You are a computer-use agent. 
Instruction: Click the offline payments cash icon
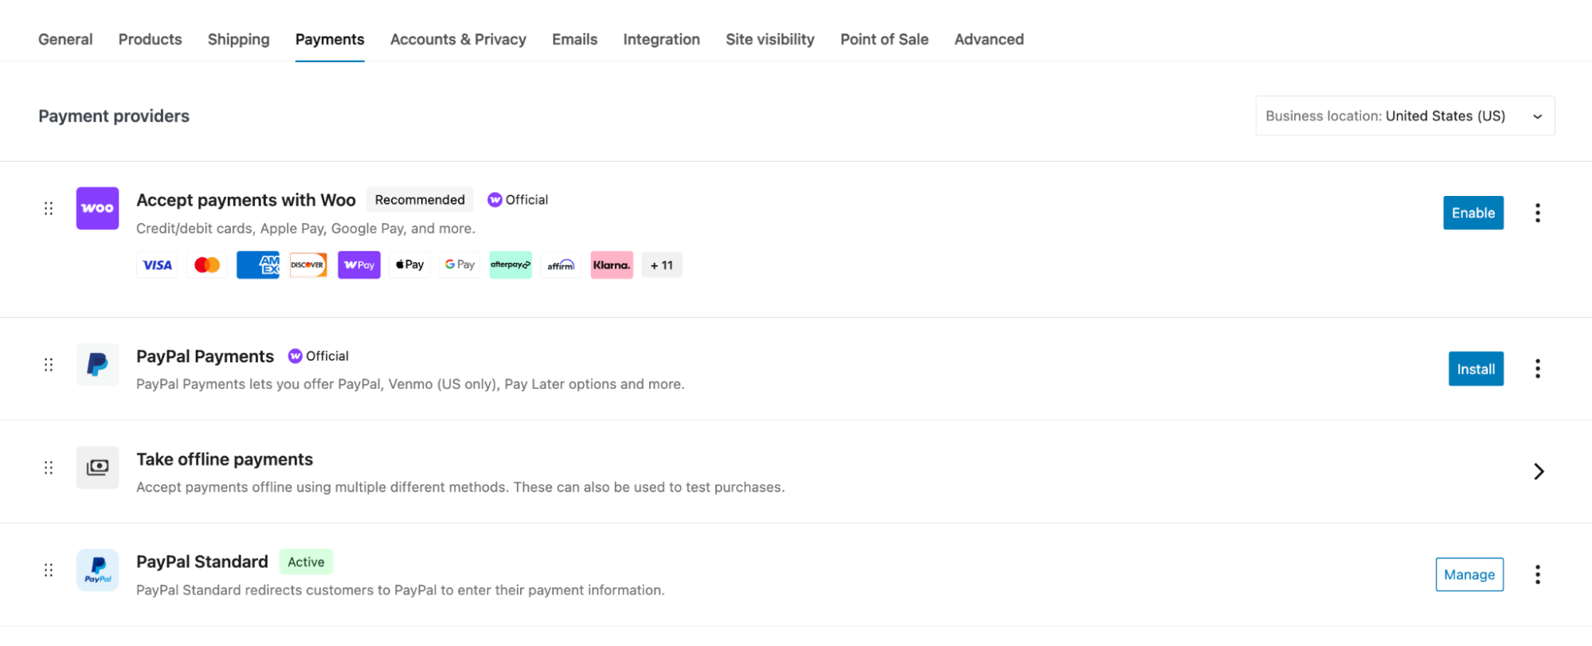(97, 468)
